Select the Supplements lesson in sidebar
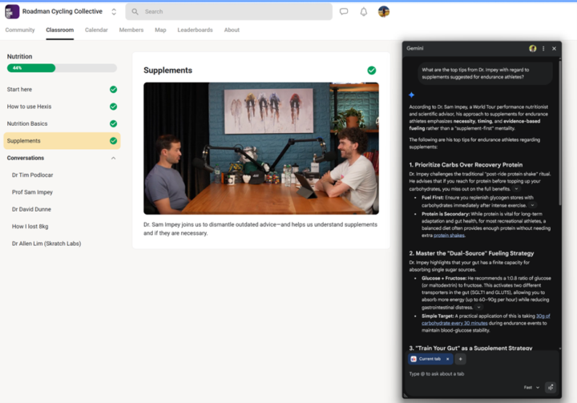Viewport: 577px width, 403px height. 62,141
